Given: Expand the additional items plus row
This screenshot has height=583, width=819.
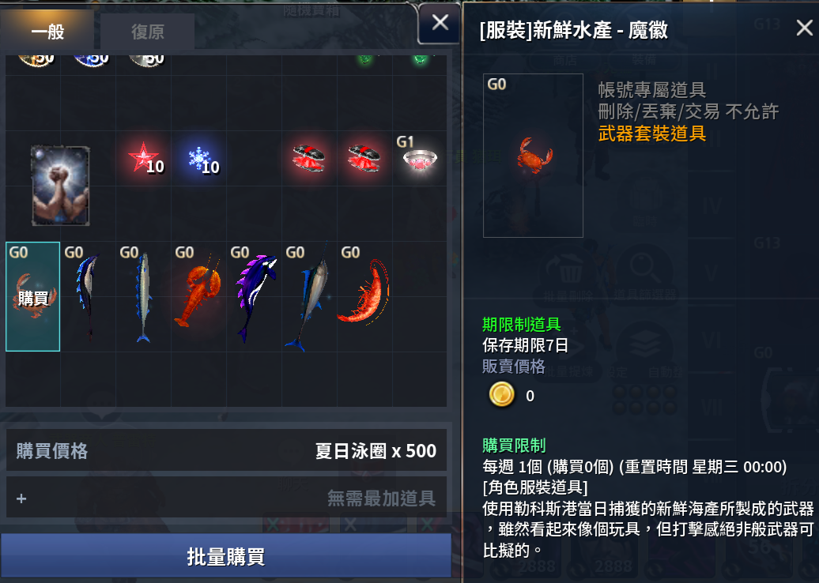Looking at the screenshot, I should (226, 498).
